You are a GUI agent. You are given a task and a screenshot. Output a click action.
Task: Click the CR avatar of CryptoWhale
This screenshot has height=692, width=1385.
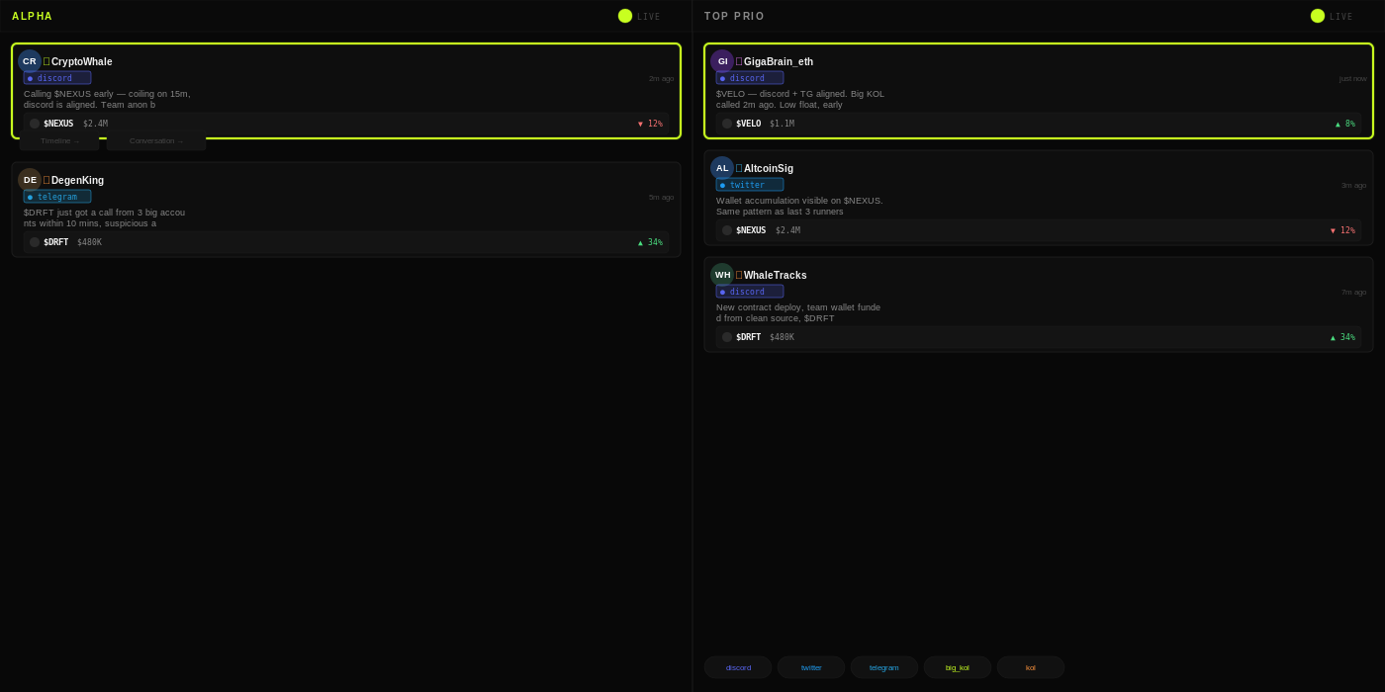coord(30,61)
